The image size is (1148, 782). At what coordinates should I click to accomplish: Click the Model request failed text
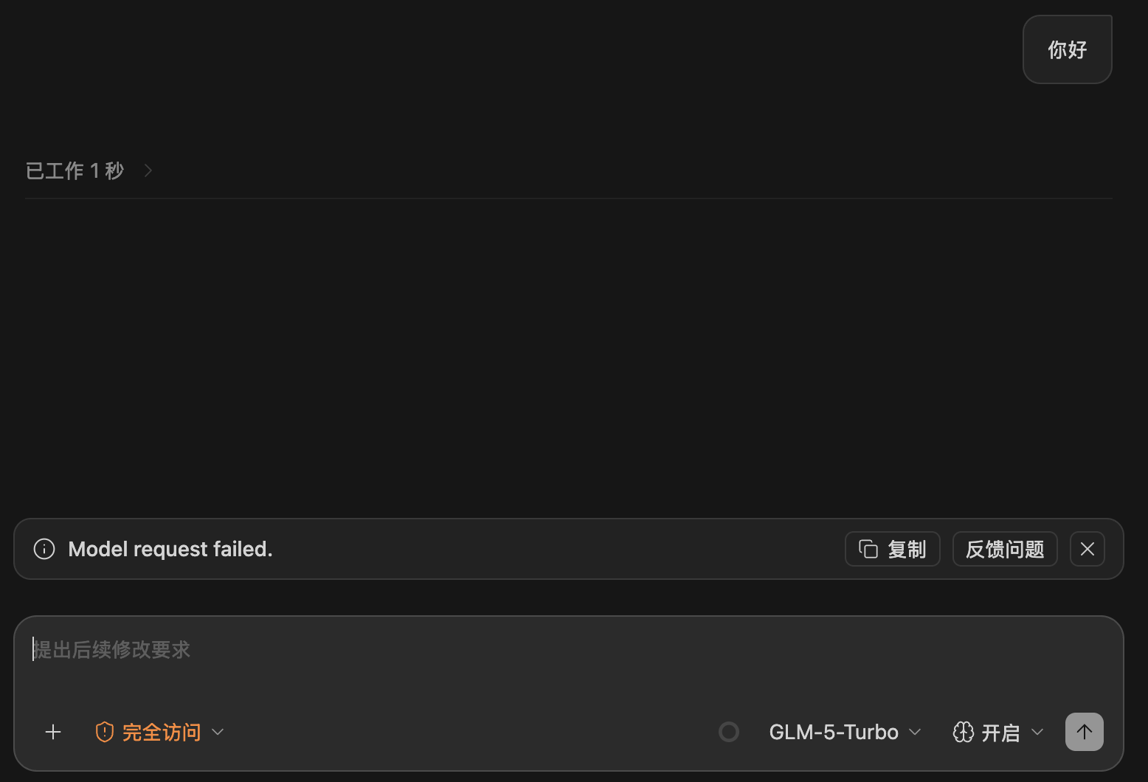coord(170,549)
